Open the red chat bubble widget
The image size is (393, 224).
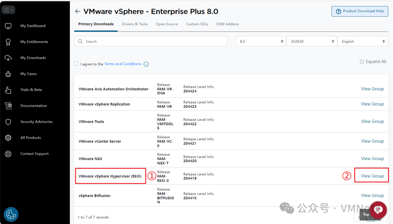(x=378, y=210)
